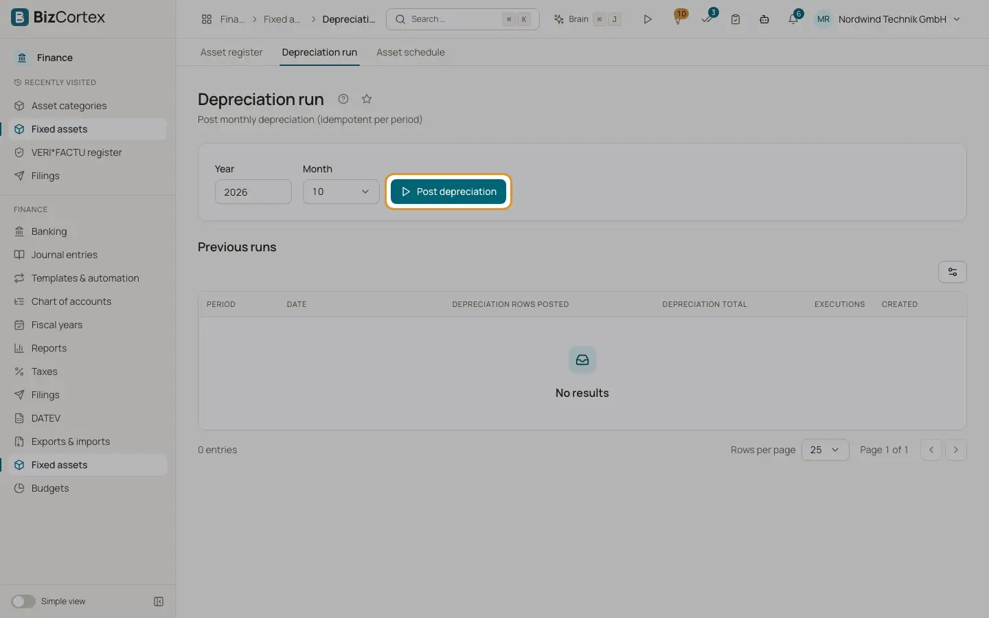Open the notifications bell icon
The width and height of the screenshot is (989, 618).
(793, 19)
